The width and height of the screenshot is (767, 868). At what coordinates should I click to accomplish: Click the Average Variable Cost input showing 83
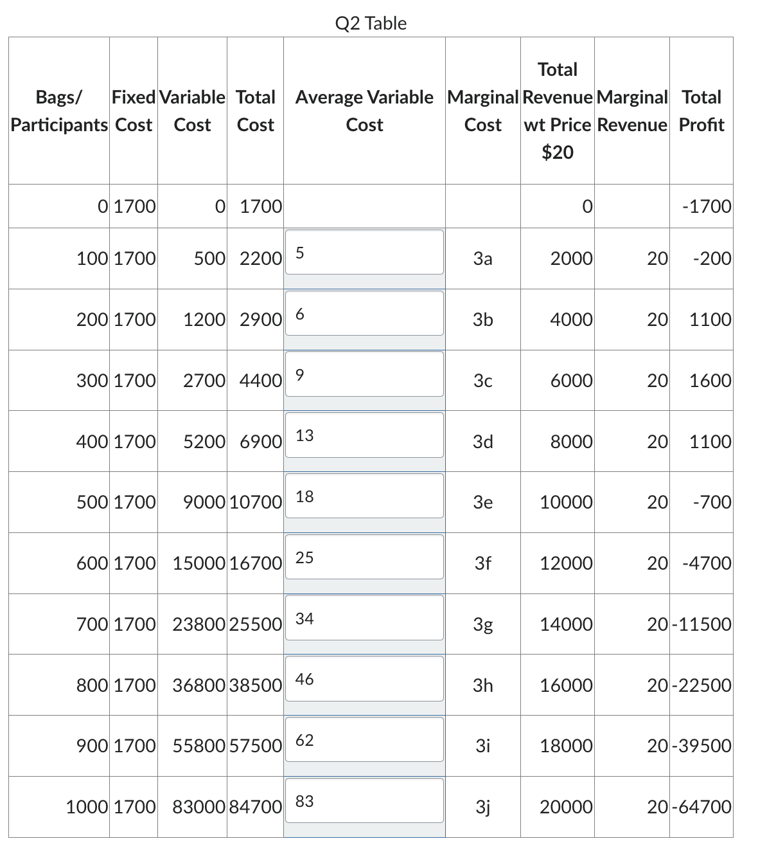(364, 800)
